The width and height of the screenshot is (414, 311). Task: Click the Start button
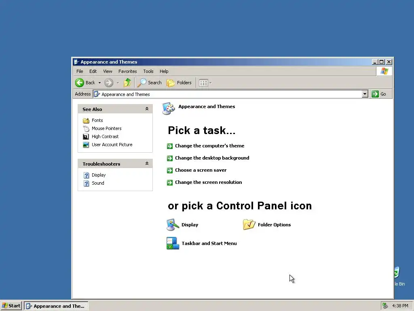[x=11, y=306]
